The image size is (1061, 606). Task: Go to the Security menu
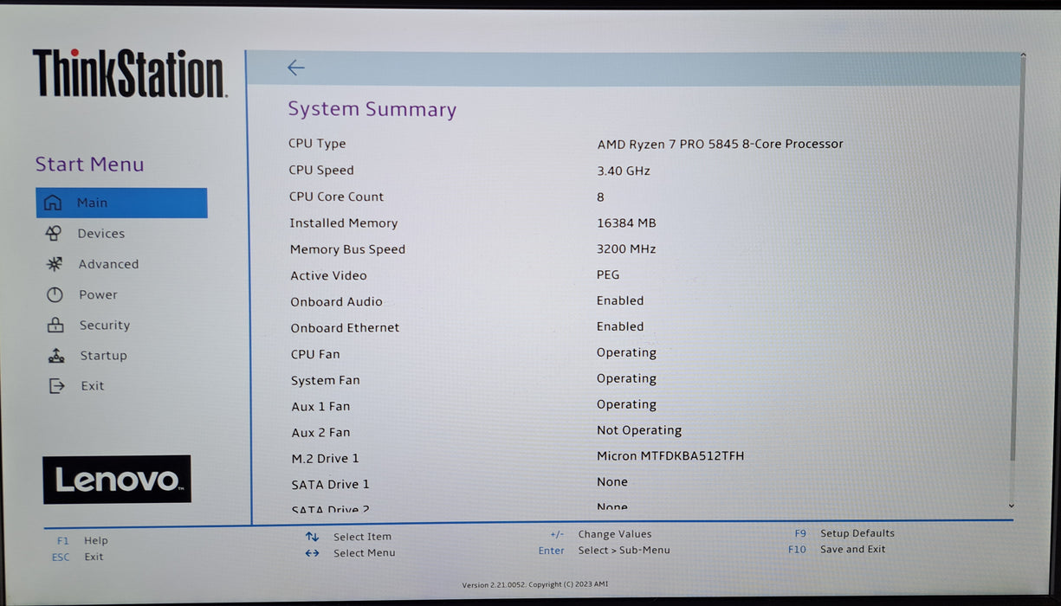[105, 326]
